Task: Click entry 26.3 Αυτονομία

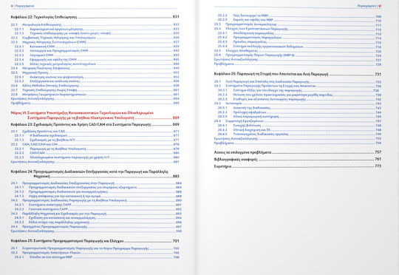Action: (x=298, y=103)
